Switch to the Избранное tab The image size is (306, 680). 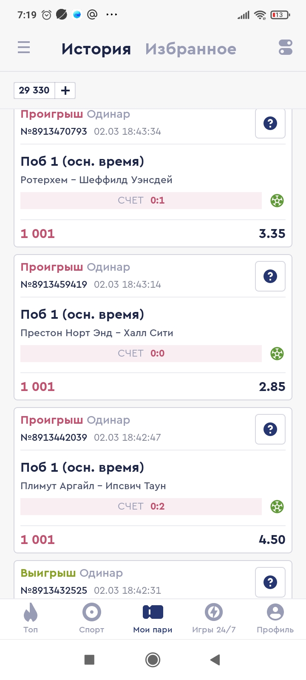(190, 49)
